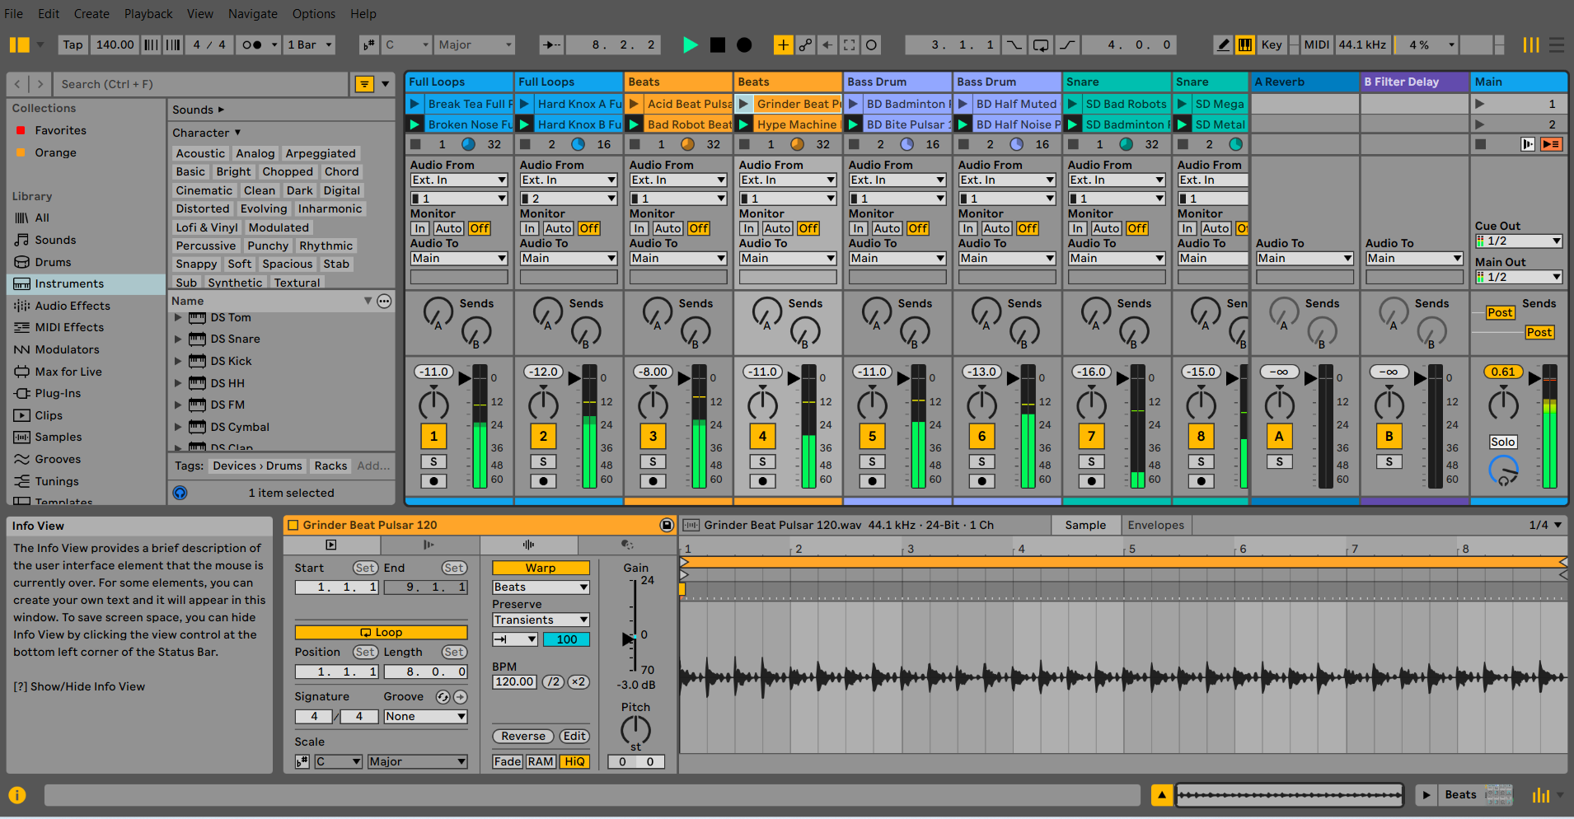Disable Warp for the Grinder Beat clip
The image size is (1574, 819).
coord(540,568)
